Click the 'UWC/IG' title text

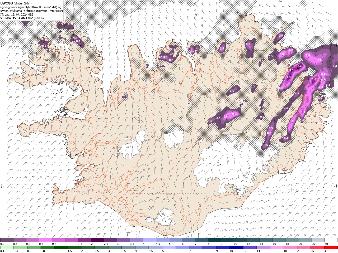click(x=6, y=3)
